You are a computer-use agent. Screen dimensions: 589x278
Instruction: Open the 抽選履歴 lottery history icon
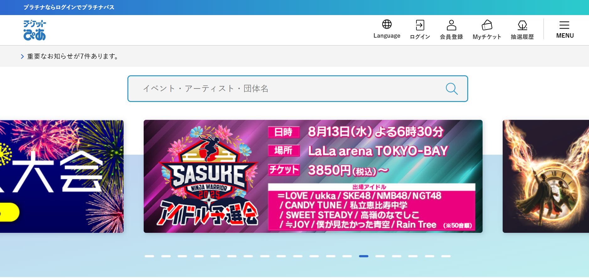click(522, 25)
